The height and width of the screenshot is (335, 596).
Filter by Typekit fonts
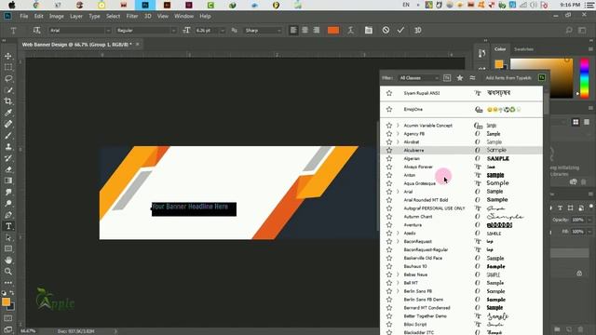point(447,78)
